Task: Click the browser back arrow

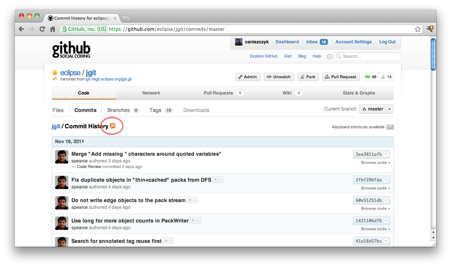Action: [x=22, y=29]
